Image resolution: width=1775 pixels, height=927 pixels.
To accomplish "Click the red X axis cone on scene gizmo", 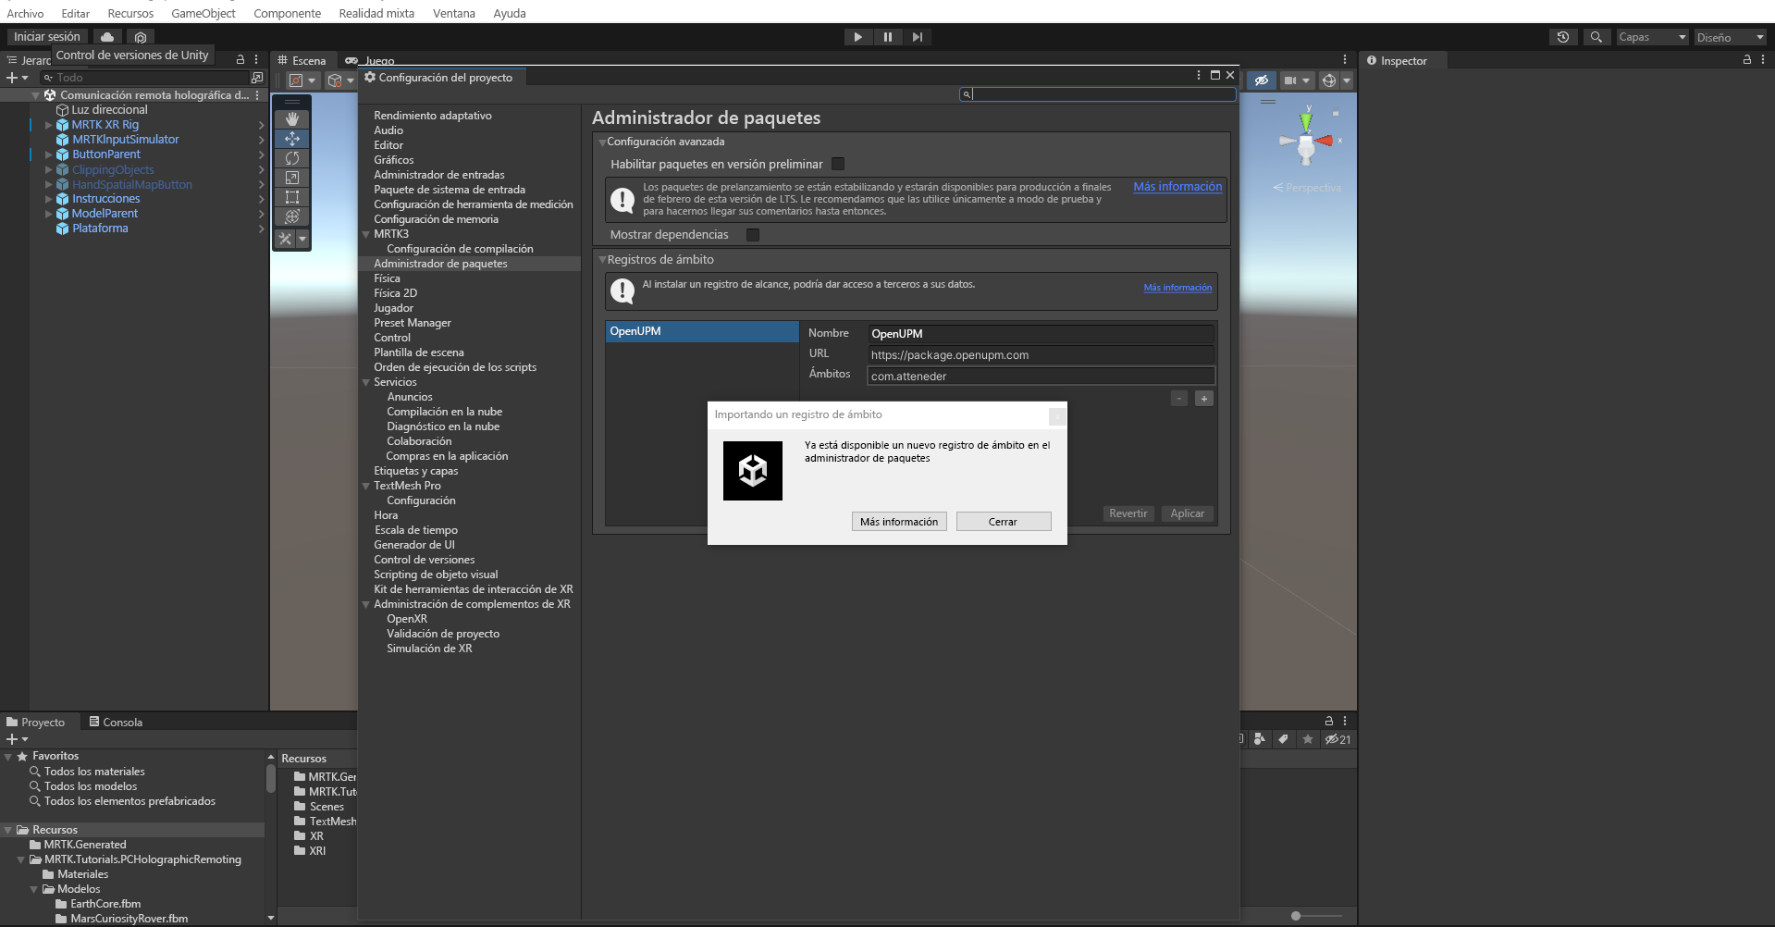I will click(1325, 141).
